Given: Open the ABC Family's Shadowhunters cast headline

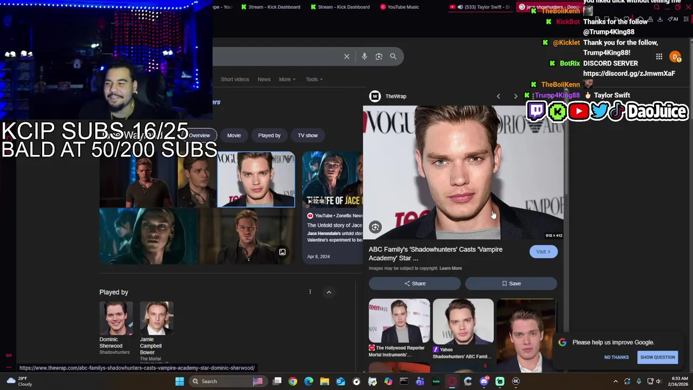Looking at the screenshot, I should pyautogui.click(x=435, y=253).
